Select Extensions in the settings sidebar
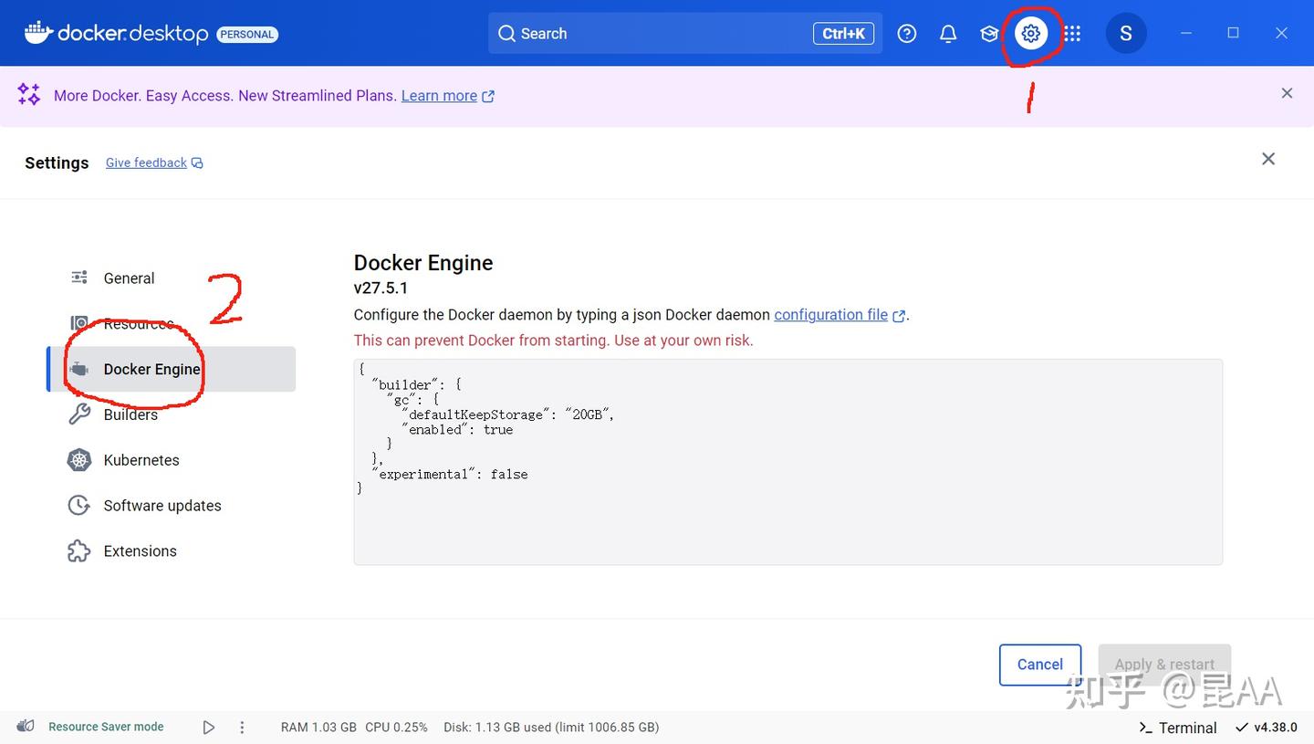The image size is (1314, 744). pos(140,550)
